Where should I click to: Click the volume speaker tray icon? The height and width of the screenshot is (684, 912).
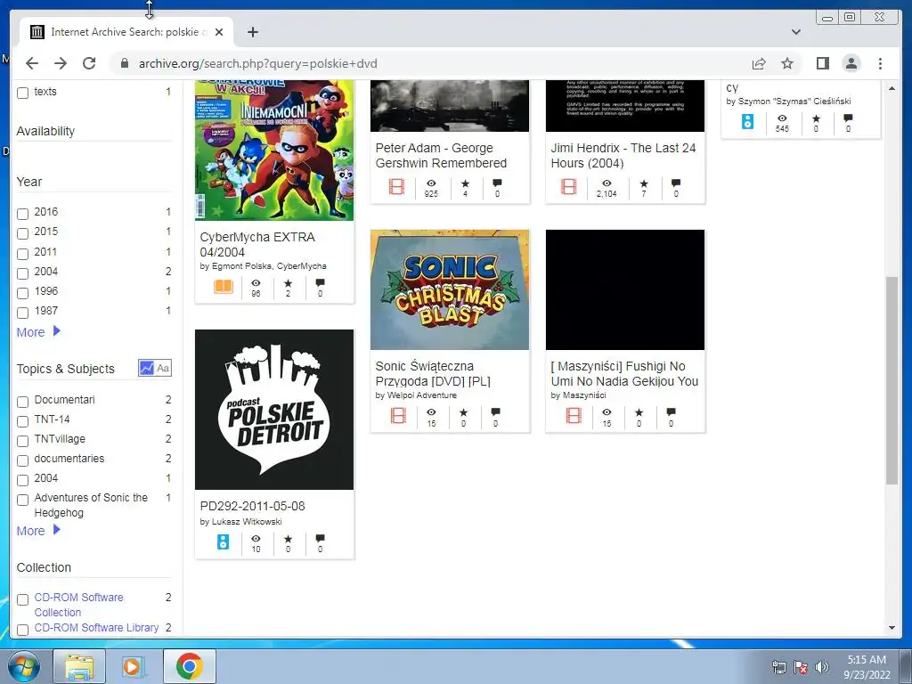tap(821, 667)
